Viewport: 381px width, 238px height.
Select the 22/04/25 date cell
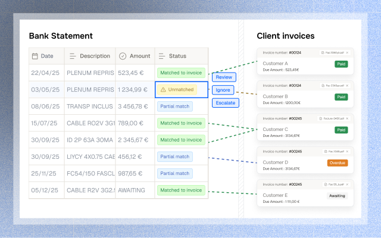point(46,73)
